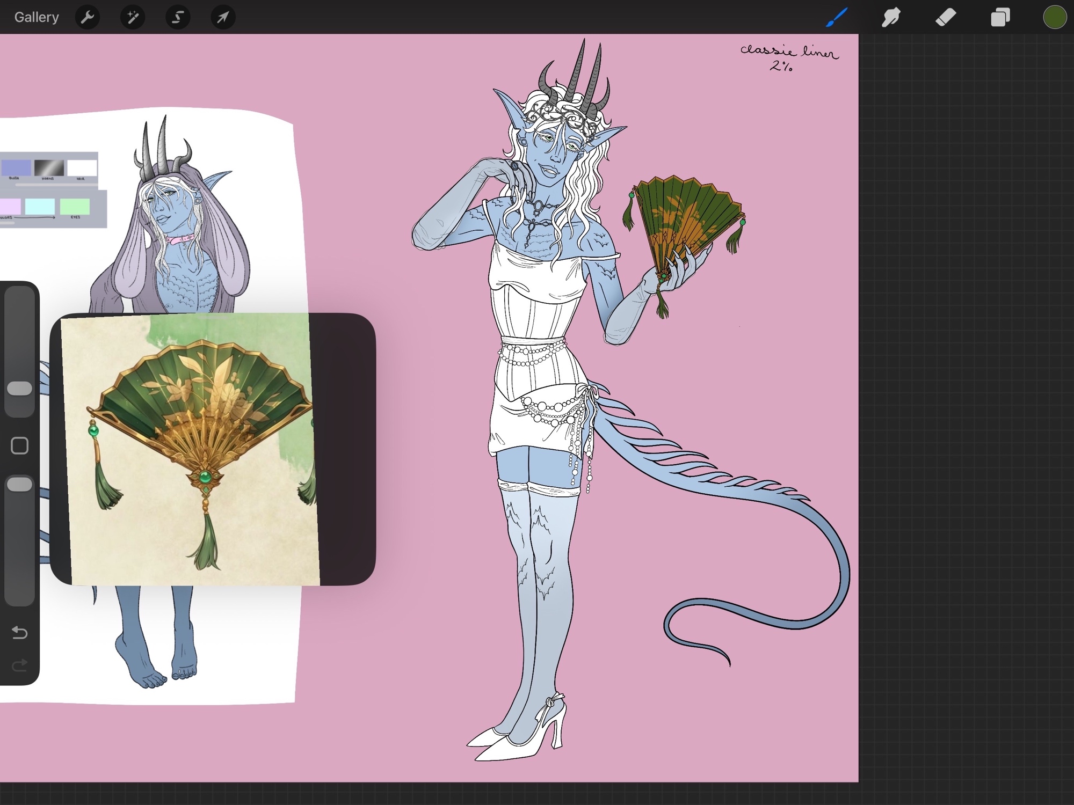
Task: Open the green active color picker
Action: pyautogui.click(x=1054, y=17)
